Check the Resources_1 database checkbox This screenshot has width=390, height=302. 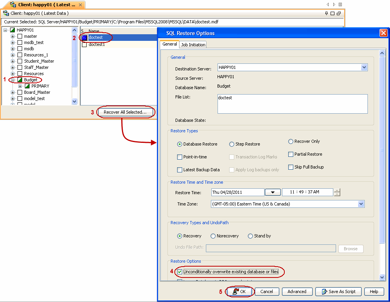pyautogui.click(x=20, y=55)
